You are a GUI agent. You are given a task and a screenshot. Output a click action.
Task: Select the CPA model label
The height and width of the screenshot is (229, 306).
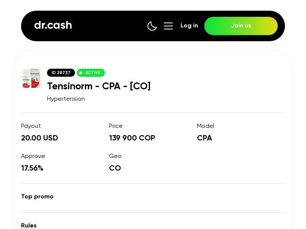tap(204, 138)
